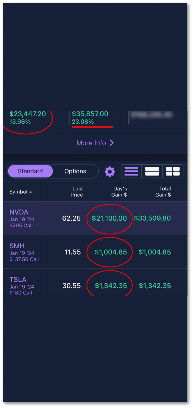Click NVDA day's gain $21,100.00
The height and width of the screenshot is (408, 193).
[x=109, y=218]
